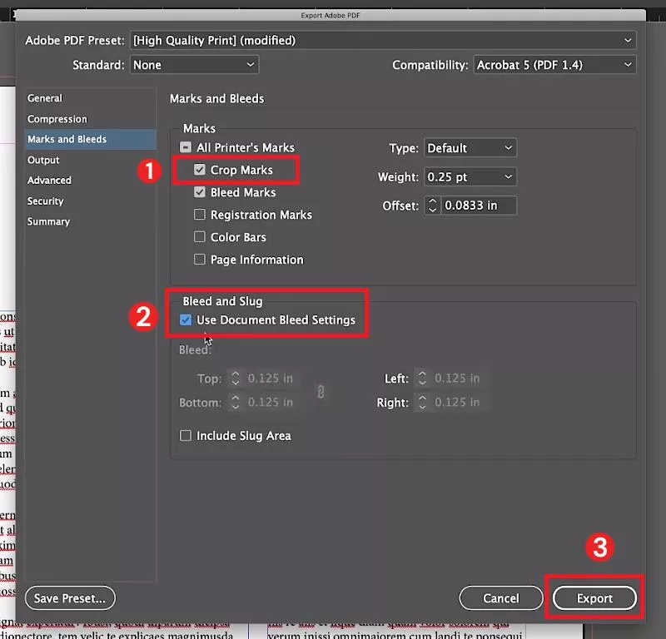Toggle the Page Information checkbox

point(199,260)
